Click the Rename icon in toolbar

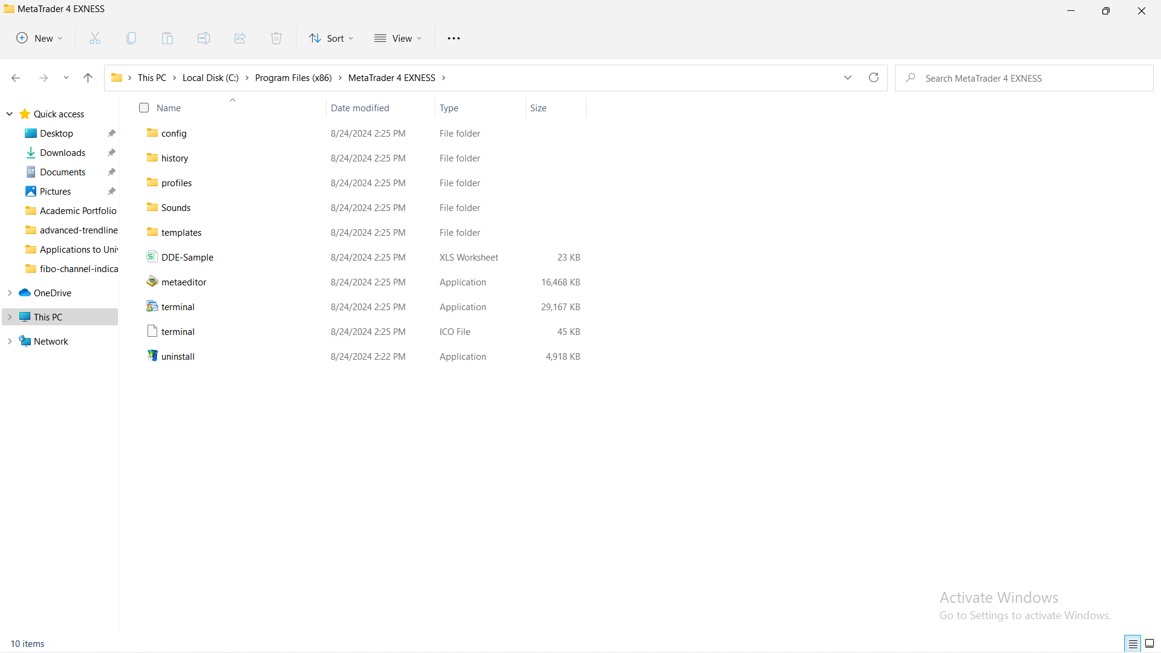pyautogui.click(x=204, y=38)
